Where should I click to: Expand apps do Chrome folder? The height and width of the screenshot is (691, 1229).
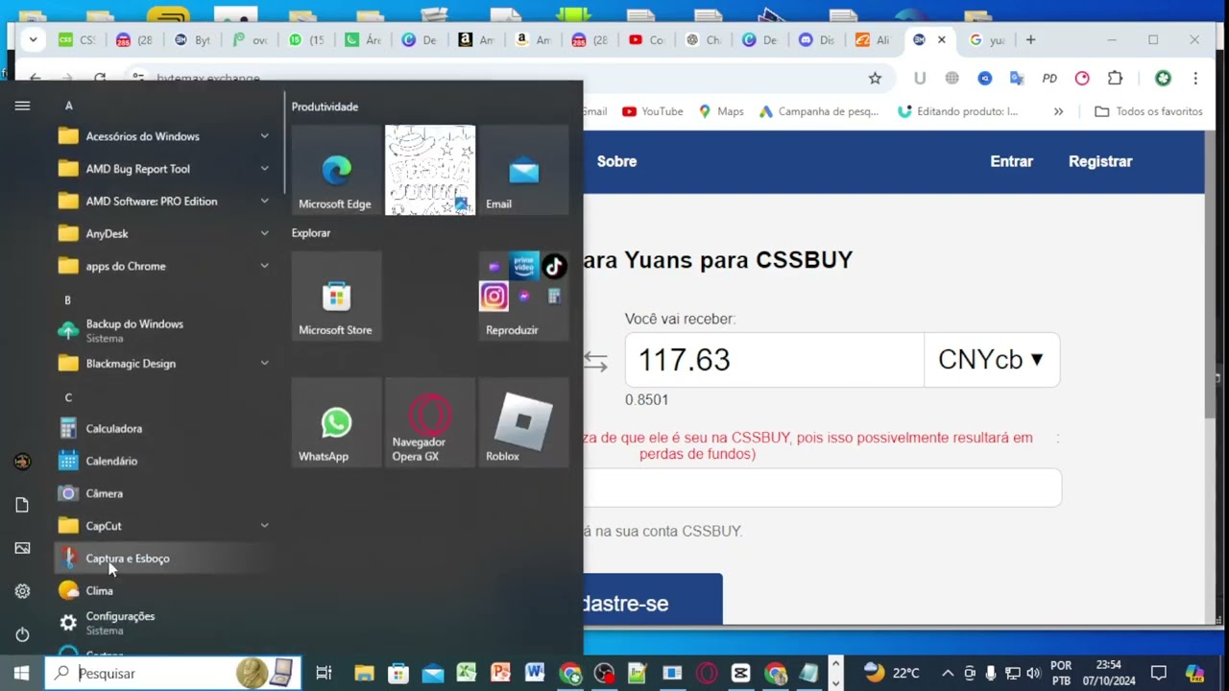(x=163, y=266)
